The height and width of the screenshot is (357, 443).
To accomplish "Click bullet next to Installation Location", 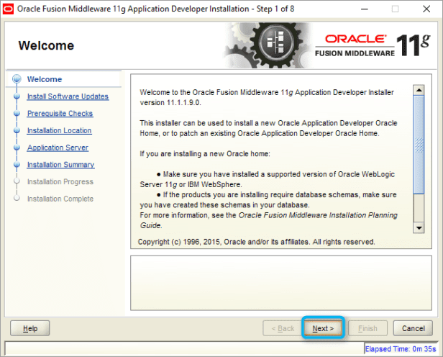I will [17, 130].
